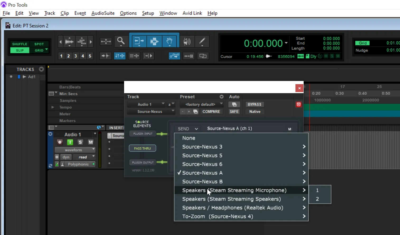This screenshot has height=235, width=400.
Task: Select the Trim tool
Action: tap(139, 41)
